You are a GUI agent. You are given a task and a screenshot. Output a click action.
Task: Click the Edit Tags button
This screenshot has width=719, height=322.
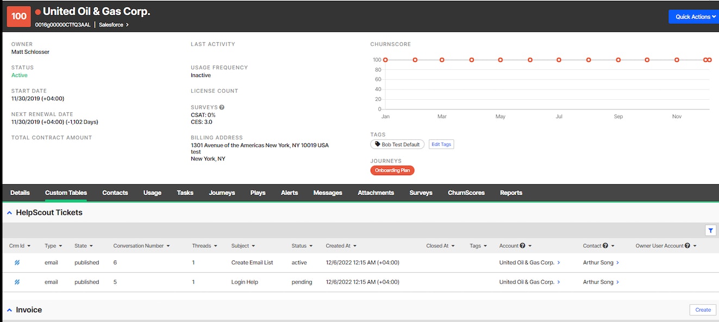[441, 144]
